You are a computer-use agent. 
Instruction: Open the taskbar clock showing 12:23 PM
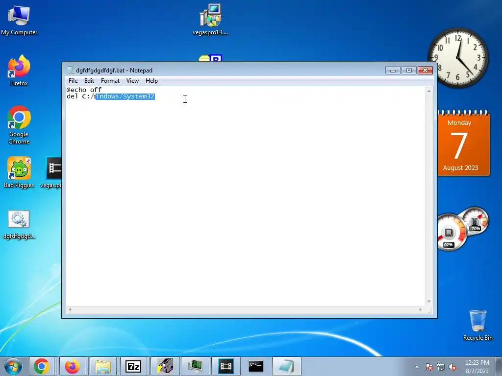click(x=477, y=367)
